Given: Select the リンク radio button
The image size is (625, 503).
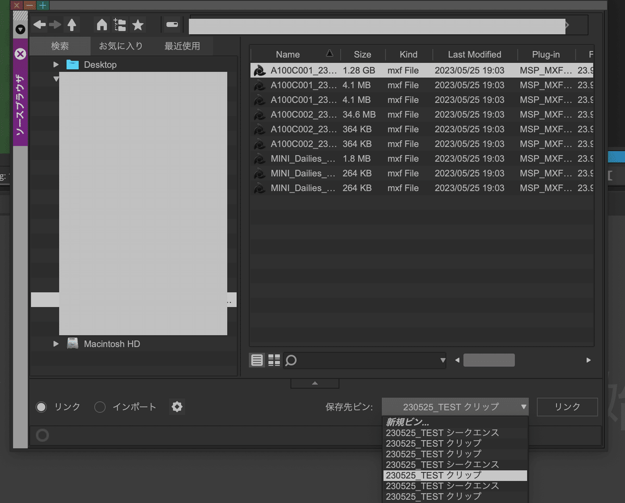Looking at the screenshot, I should pyautogui.click(x=41, y=407).
